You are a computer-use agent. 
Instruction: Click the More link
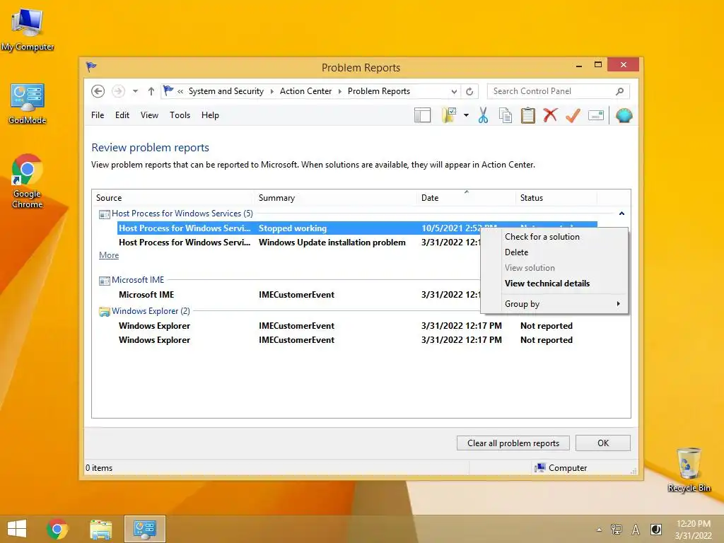[109, 255]
